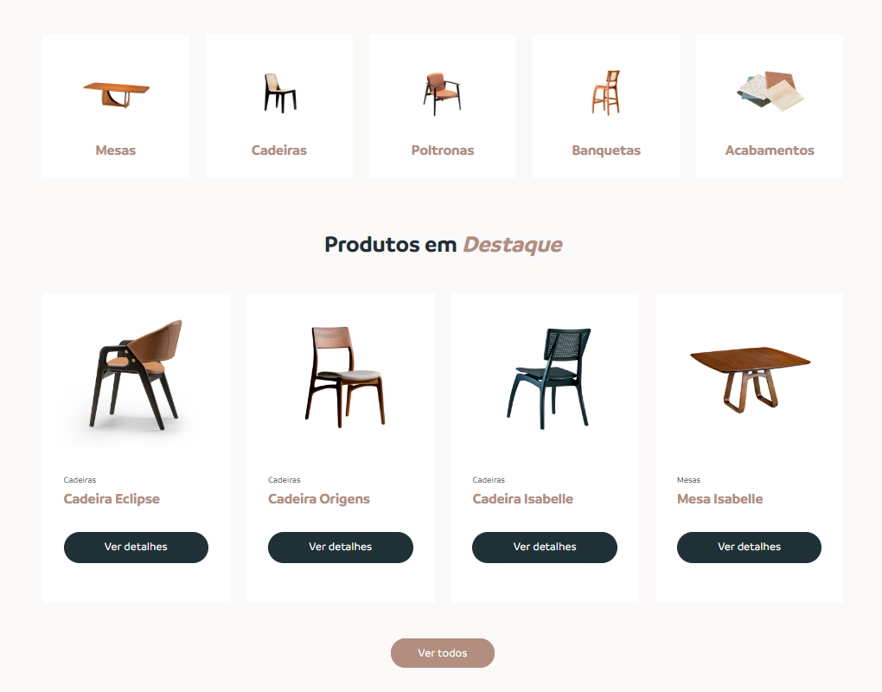Click the Cadeira Eclipse title link

coord(112,499)
